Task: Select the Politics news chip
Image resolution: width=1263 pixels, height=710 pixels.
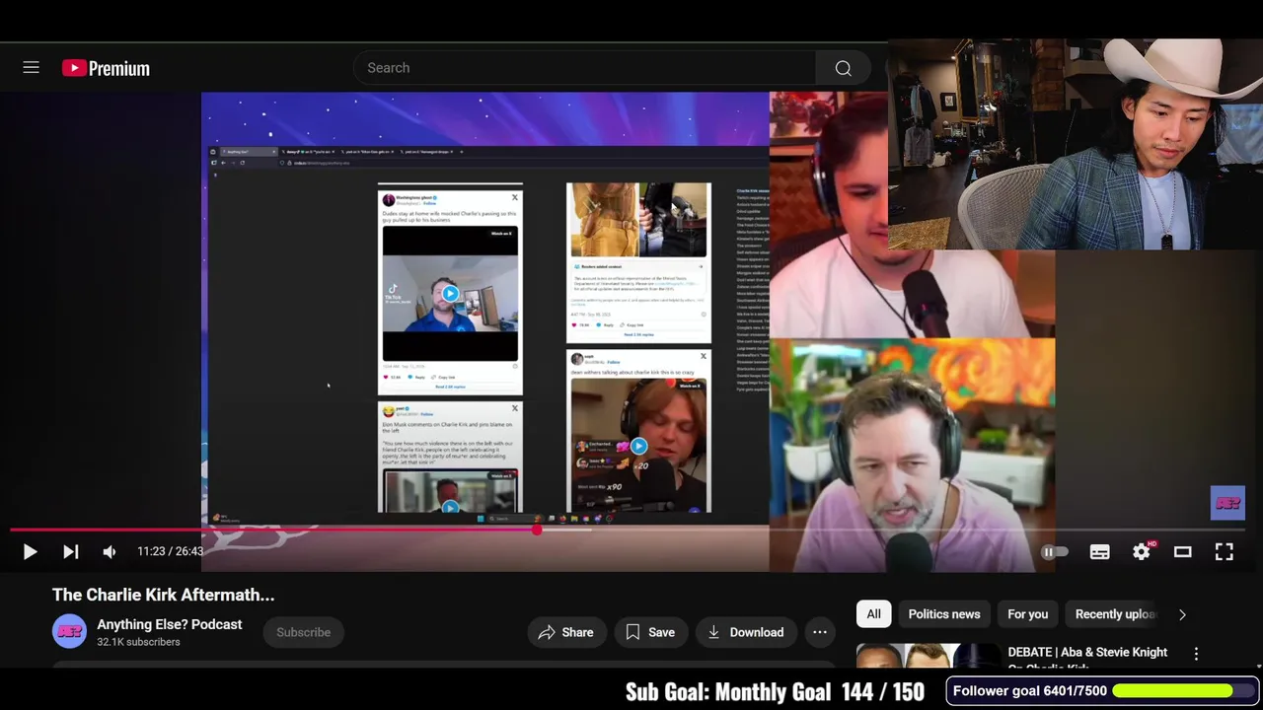Action: click(944, 614)
